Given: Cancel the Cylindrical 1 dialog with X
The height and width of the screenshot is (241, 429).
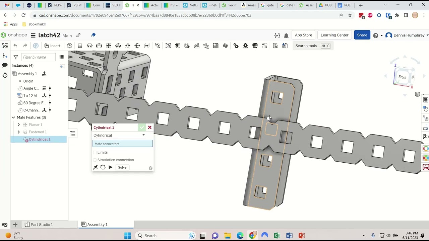Looking at the screenshot, I should point(150,128).
